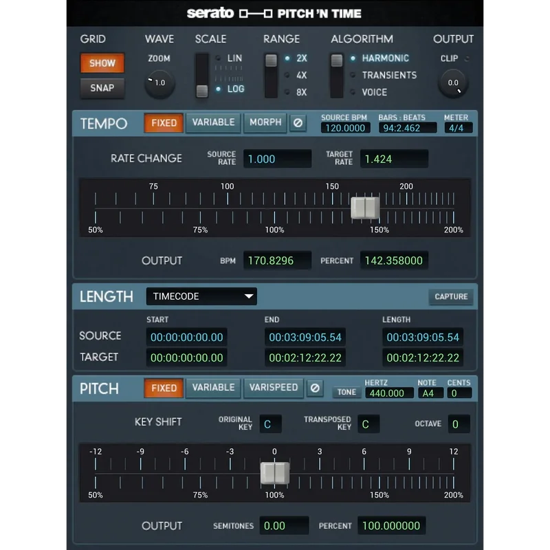Toggle the grid SNAP button
Screen dimensions: 550x550
click(x=102, y=88)
